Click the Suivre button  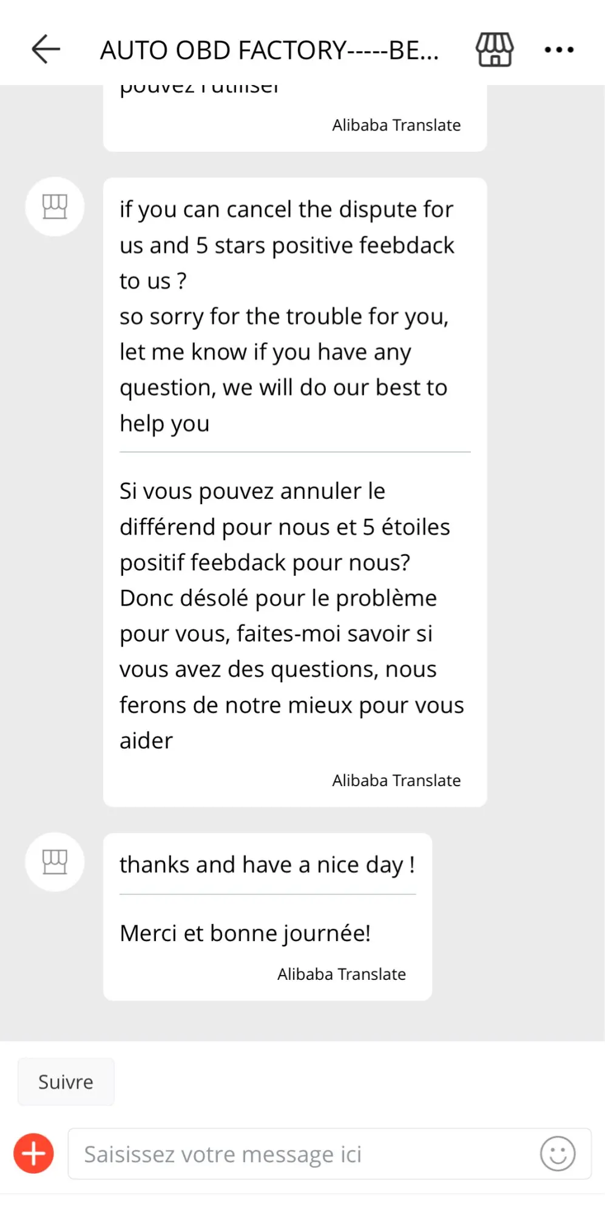(x=66, y=1082)
